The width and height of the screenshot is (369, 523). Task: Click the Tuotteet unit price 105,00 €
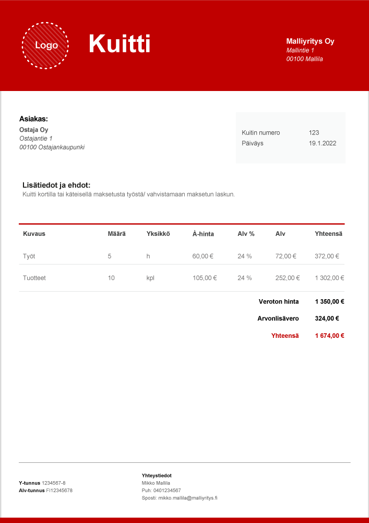point(205,278)
